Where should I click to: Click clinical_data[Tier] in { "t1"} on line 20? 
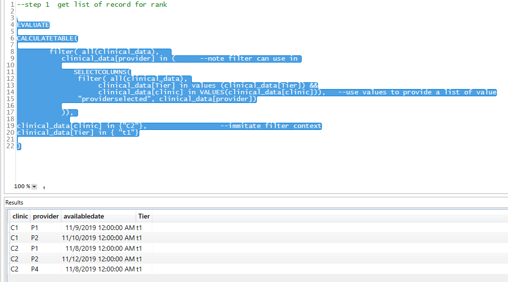(78, 133)
